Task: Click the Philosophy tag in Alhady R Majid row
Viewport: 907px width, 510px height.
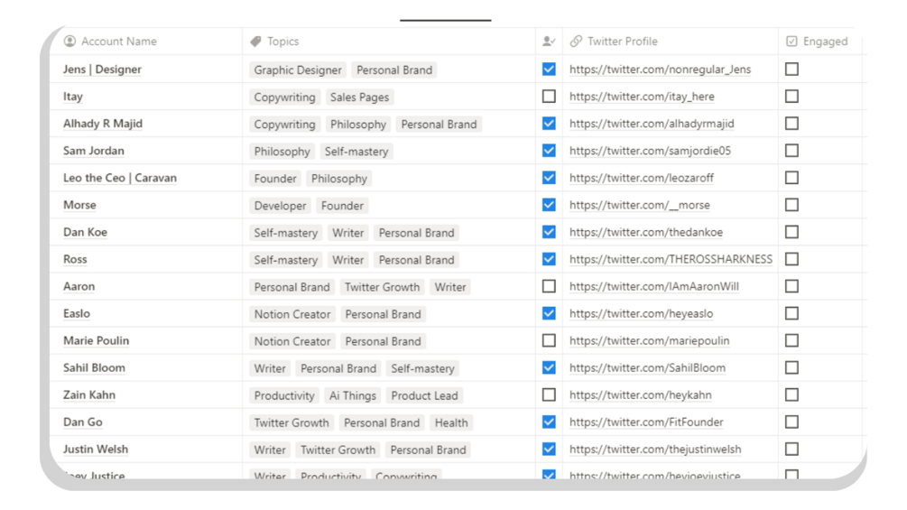Action: click(x=358, y=125)
